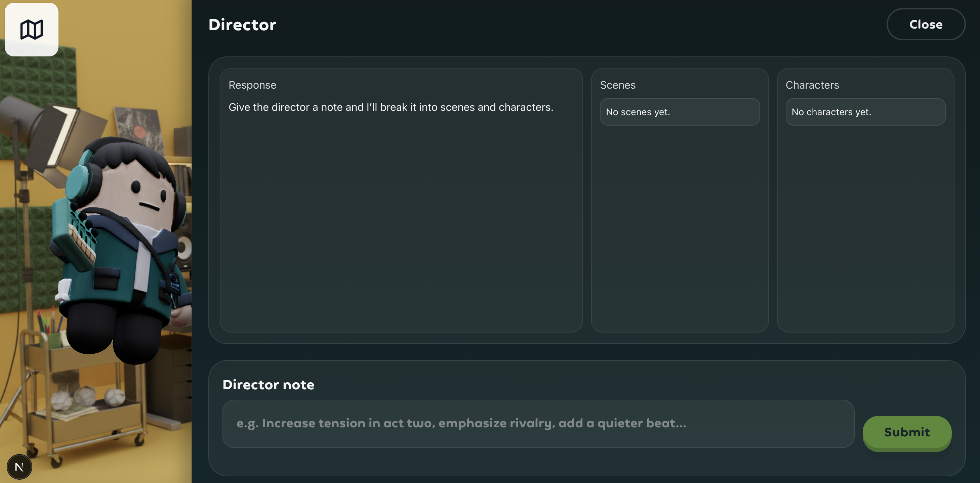Image resolution: width=980 pixels, height=483 pixels.
Task: Click the Characters panel heading
Action: click(812, 85)
